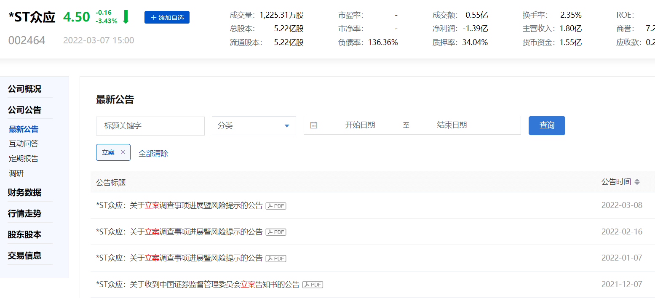Type in the 标题关键字 keyword field
Image resolution: width=655 pixels, height=298 pixels.
coord(150,126)
